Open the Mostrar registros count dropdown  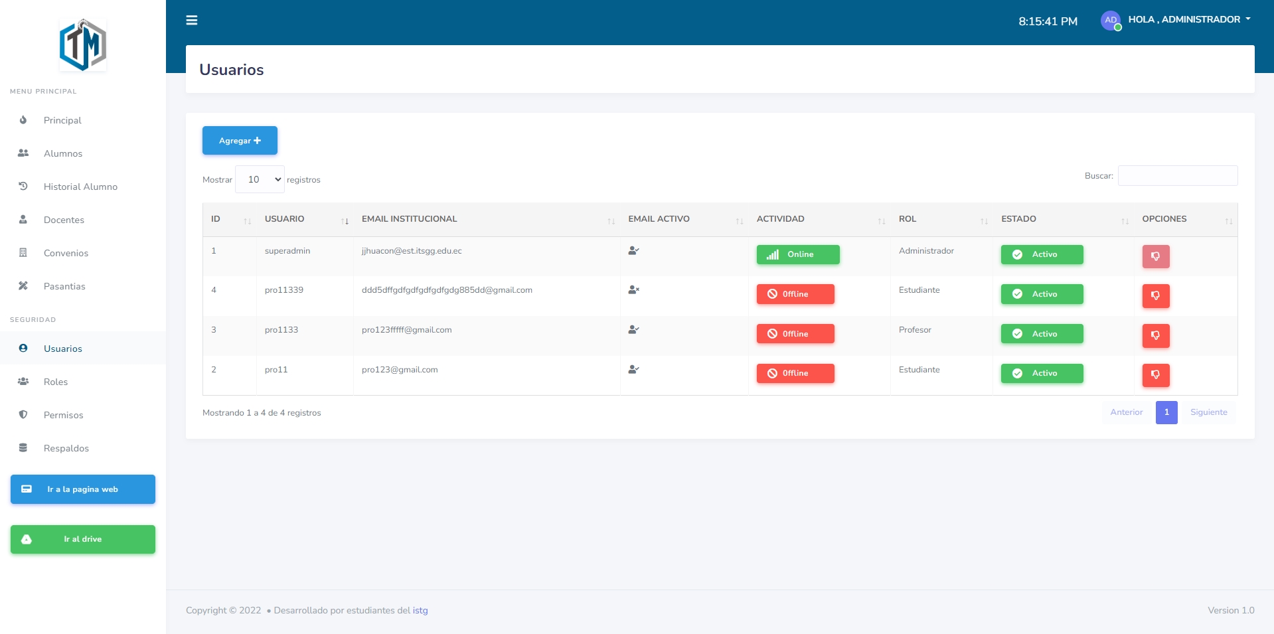tap(260, 179)
